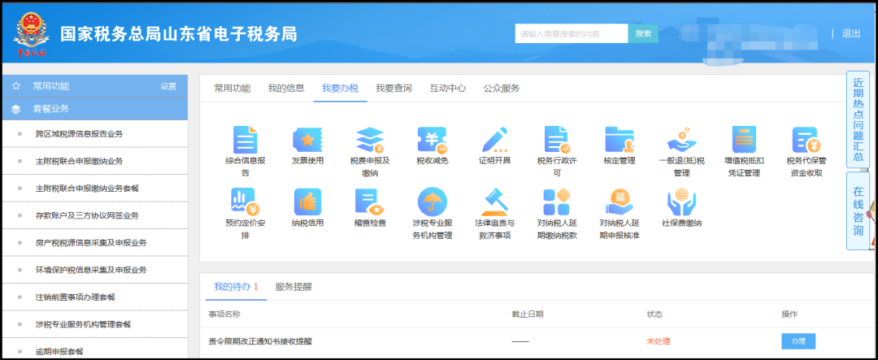Open the 税务行政许可 icon
This screenshot has height=360, width=878.
pyautogui.click(x=557, y=140)
